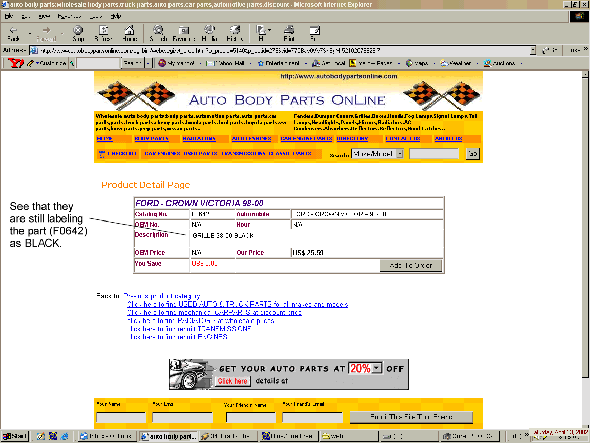
Task: Open the Yahoo Search button dropdown arrow
Action: pos(148,63)
